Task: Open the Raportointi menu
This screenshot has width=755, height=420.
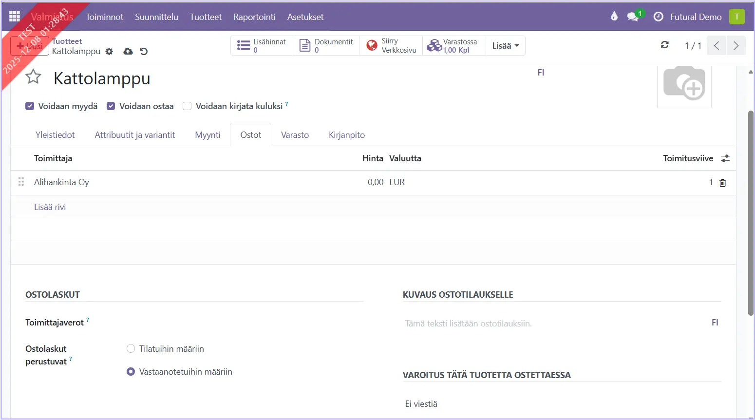Action: coord(254,17)
